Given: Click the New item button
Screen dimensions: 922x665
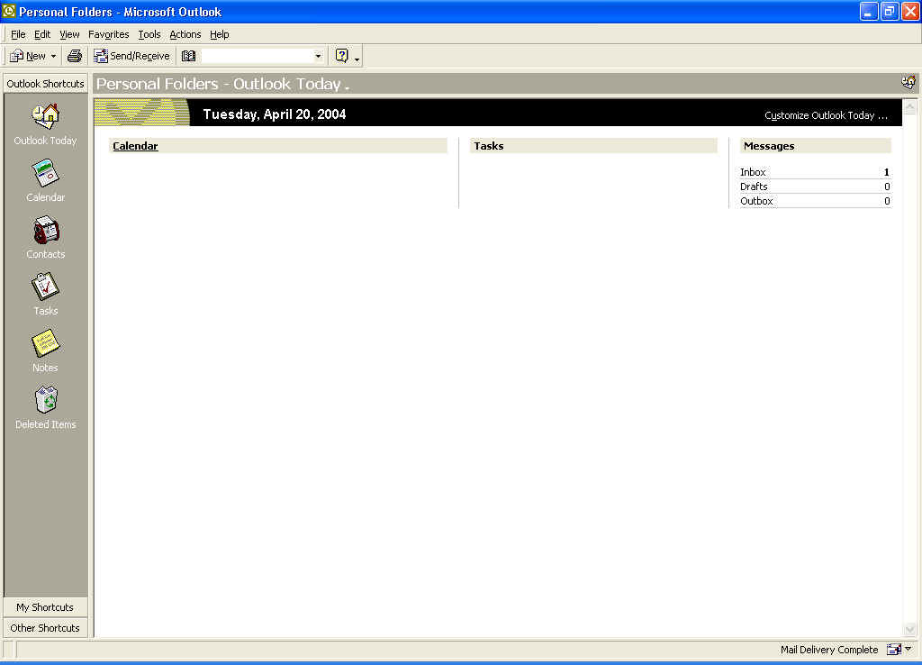Looking at the screenshot, I should pos(28,56).
